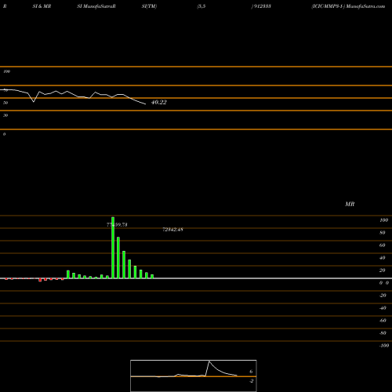This screenshot has height=392, width=392.
Task: Click MR axis label -20
Action: pos(383,296)
